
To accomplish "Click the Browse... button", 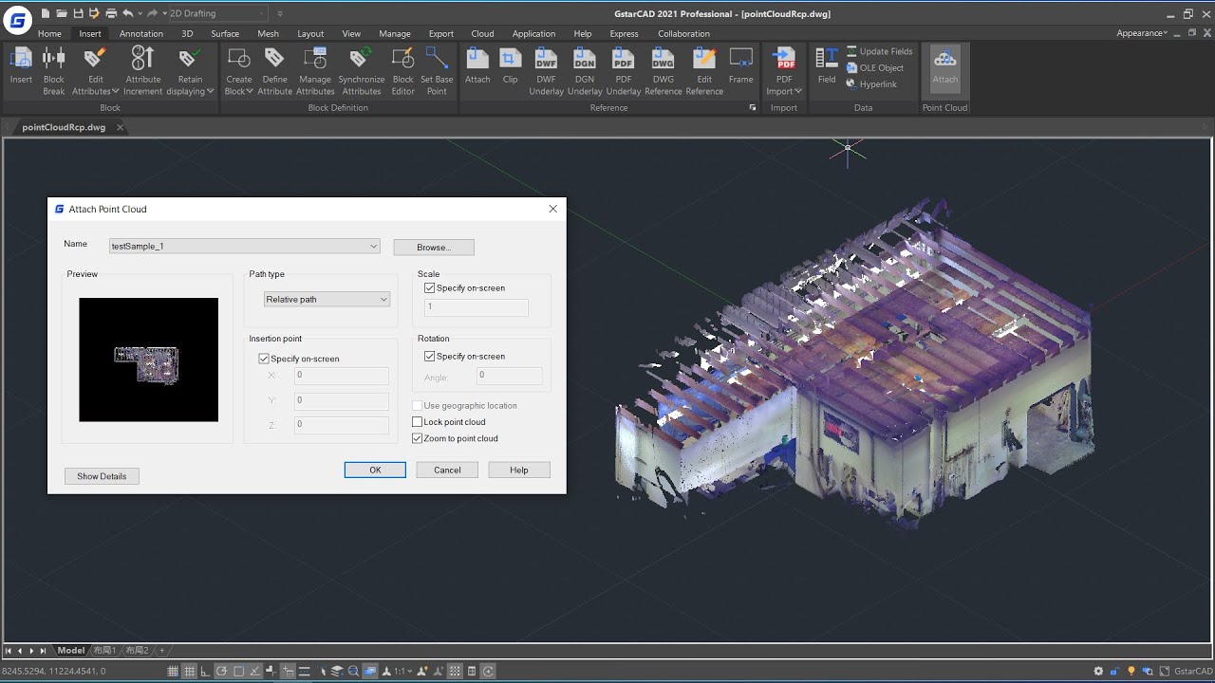I will 434,247.
